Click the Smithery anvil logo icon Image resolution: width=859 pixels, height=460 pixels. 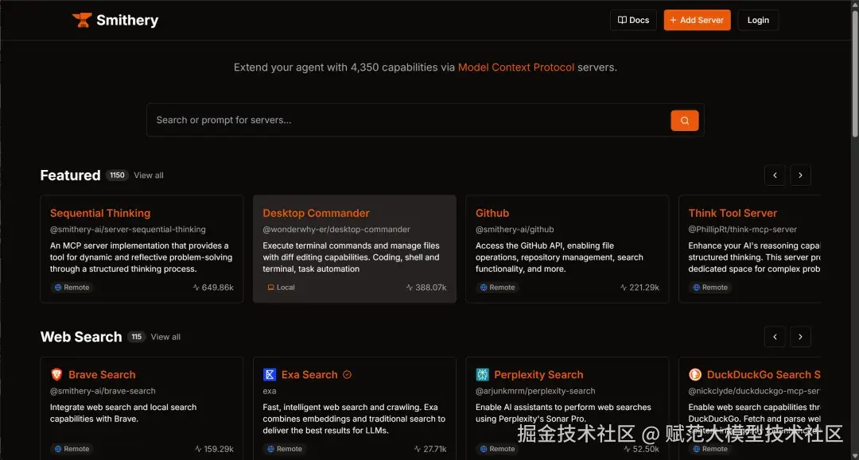pyautogui.click(x=82, y=20)
